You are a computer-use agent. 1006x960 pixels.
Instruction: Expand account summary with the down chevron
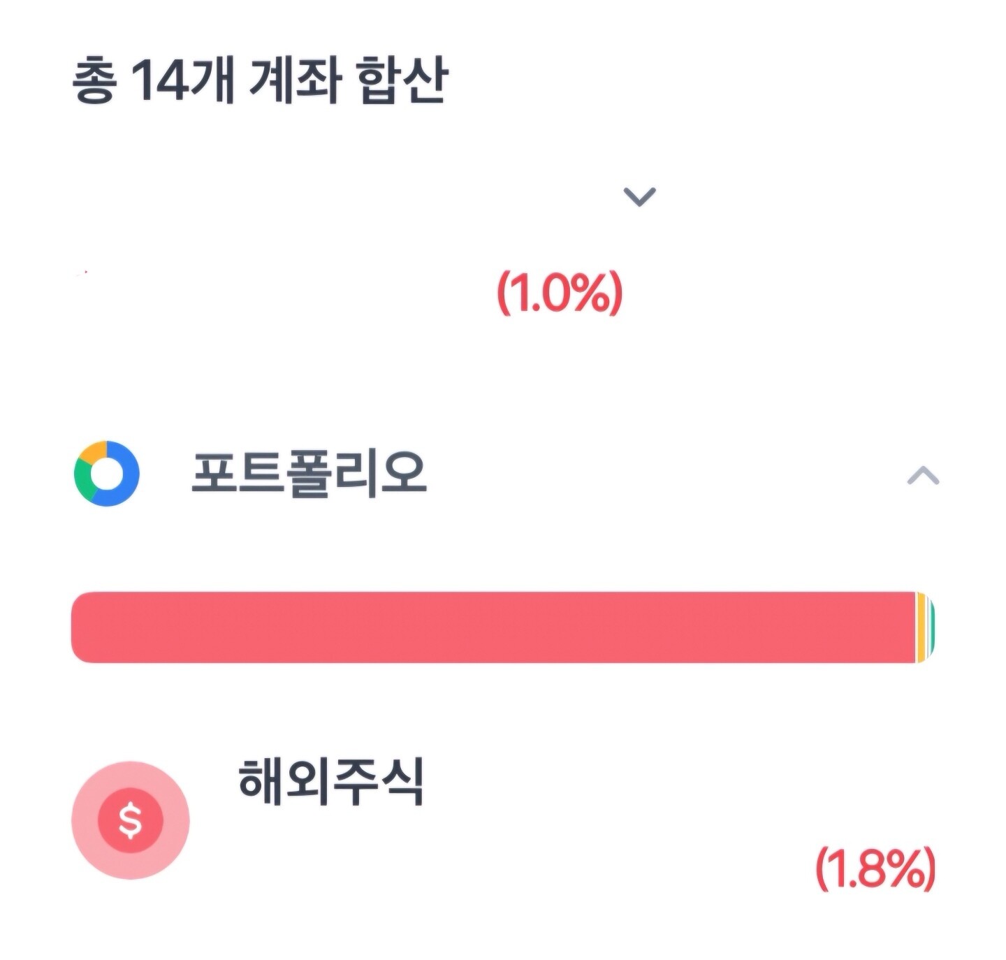639,196
